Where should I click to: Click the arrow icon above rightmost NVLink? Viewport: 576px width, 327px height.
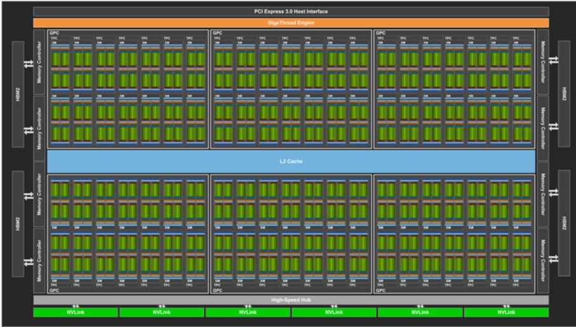point(506,305)
